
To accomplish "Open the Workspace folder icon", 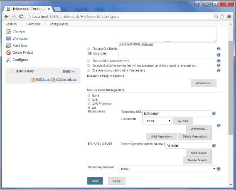I will coord(8,38).
